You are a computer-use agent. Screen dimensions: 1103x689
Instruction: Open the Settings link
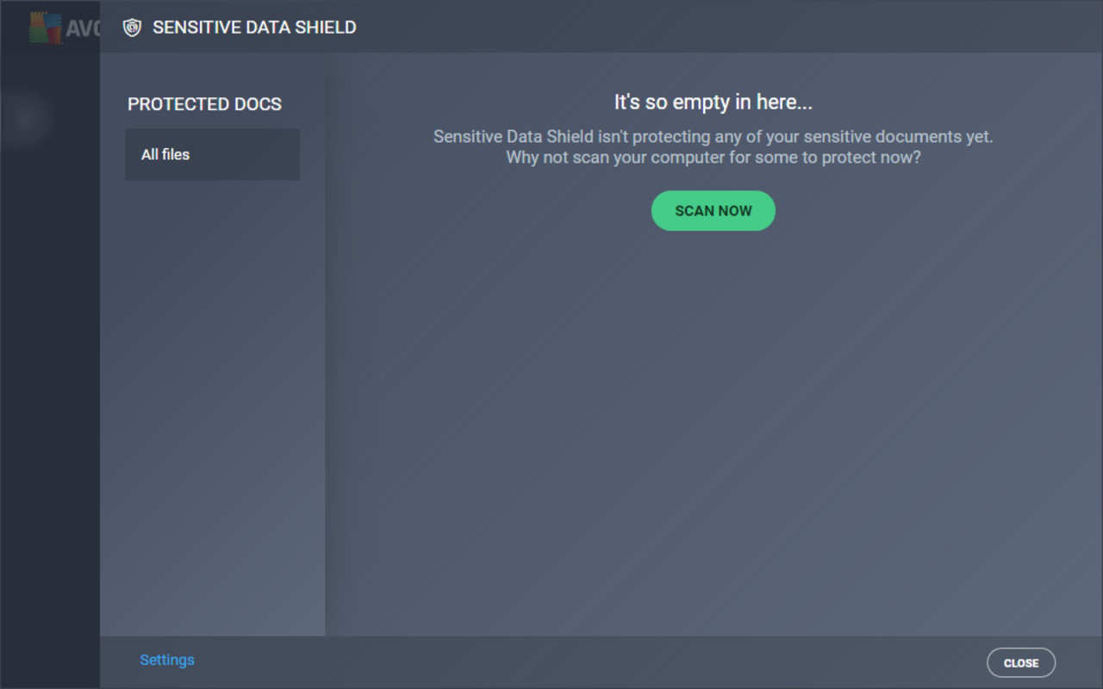[x=167, y=660]
